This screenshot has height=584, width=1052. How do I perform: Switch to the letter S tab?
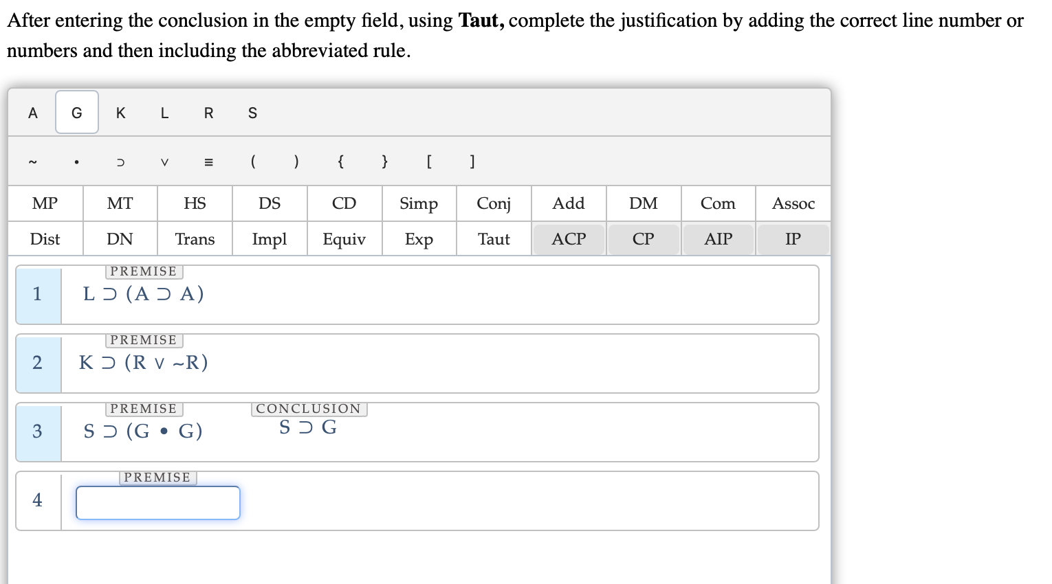click(x=252, y=113)
